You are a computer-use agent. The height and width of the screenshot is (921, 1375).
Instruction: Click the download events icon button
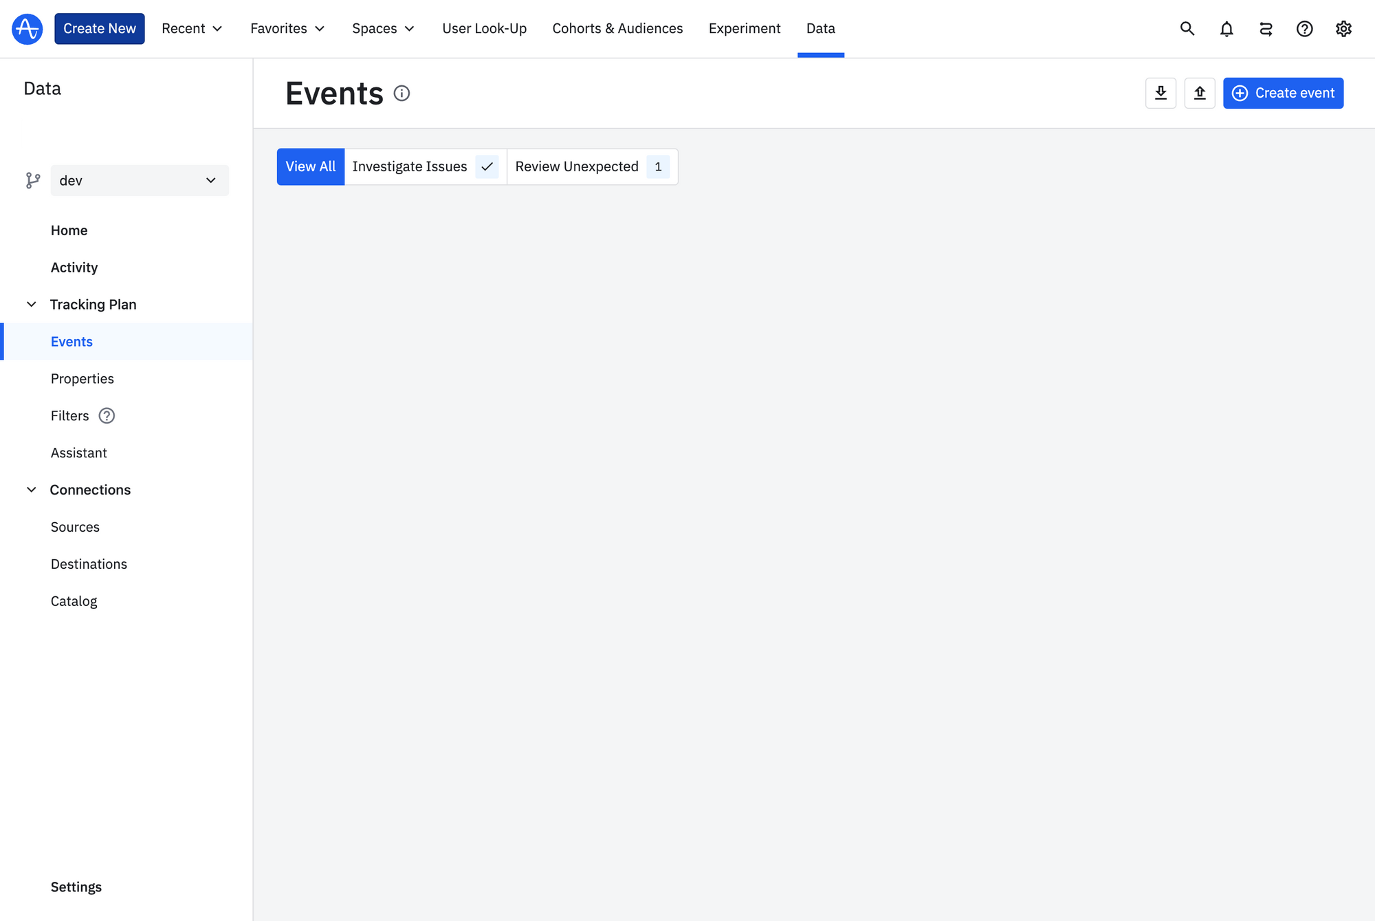tap(1160, 93)
